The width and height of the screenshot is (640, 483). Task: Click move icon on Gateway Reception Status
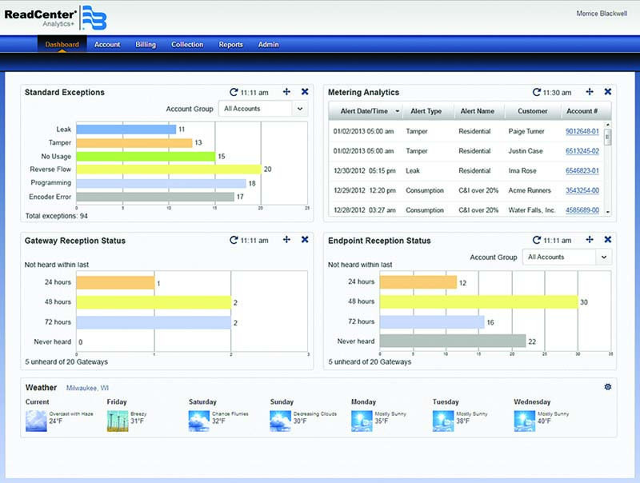click(286, 240)
